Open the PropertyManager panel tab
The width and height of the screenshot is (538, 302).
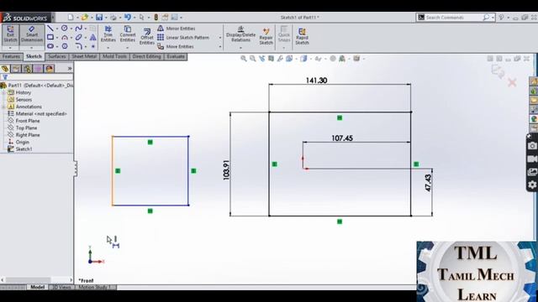[16, 69]
